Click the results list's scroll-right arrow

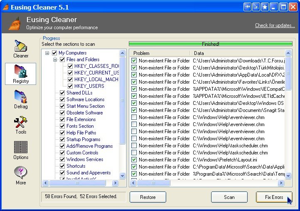281,183
